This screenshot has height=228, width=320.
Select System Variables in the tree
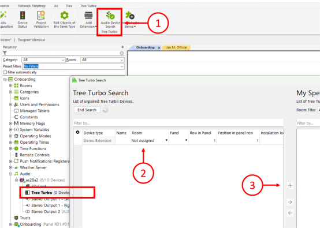coord(35,130)
